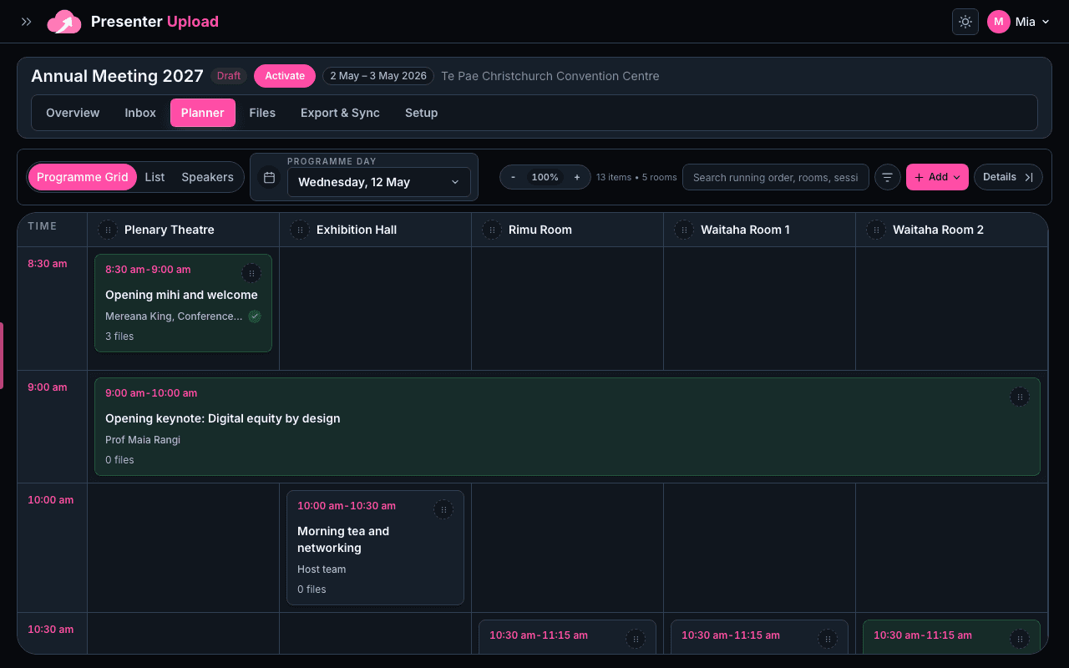The height and width of the screenshot is (668, 1069).
Task: Click the Draft status badge
Action: [229, 76]
